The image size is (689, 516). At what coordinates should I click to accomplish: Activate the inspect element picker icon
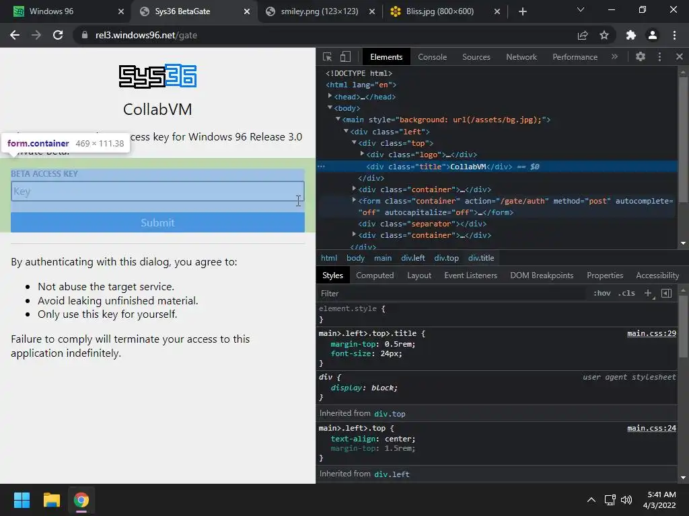[x=328, y=56]
